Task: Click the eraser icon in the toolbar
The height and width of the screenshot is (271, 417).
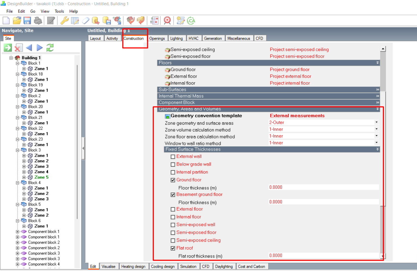Action: (x=85, y=21)
